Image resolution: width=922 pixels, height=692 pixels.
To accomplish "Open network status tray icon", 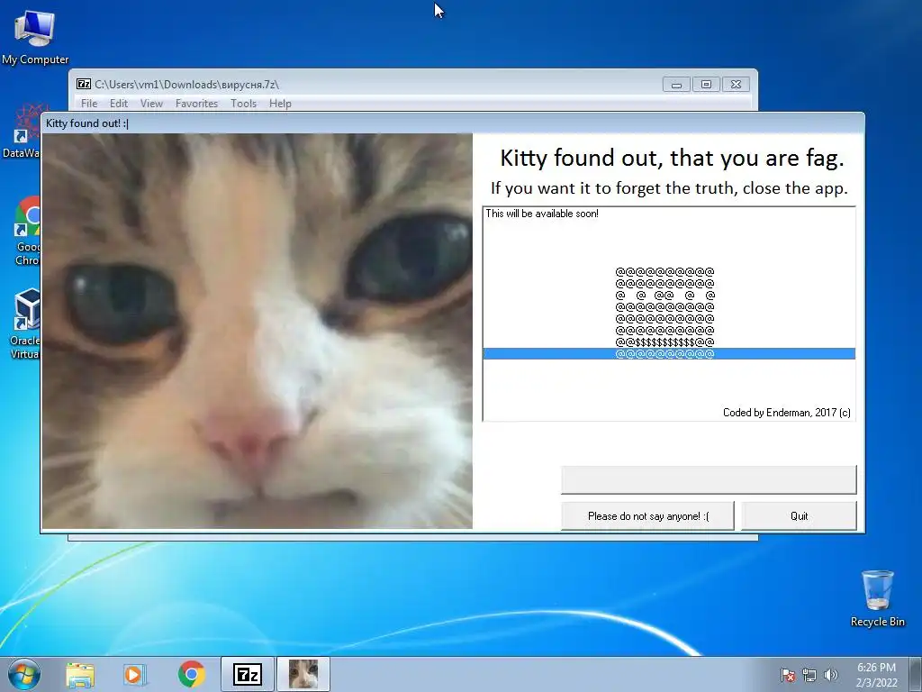I will click(809, 675).
